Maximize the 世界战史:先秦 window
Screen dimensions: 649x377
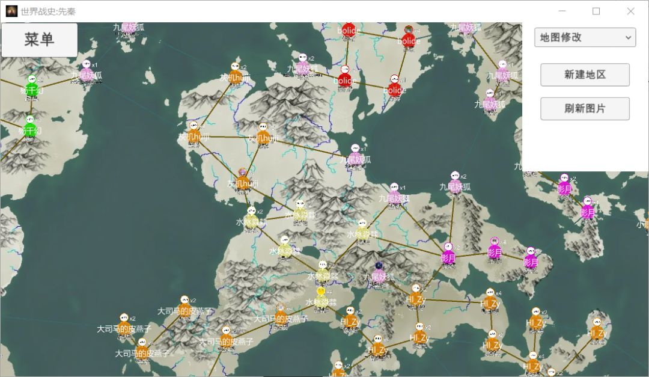click(596, 11)
